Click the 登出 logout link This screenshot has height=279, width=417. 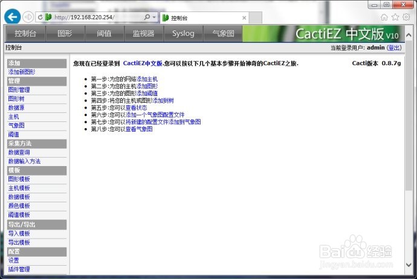(x=394, y=48)
